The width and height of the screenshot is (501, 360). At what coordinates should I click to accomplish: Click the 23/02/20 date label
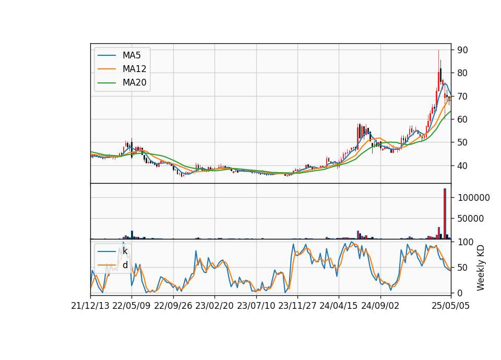214,306
